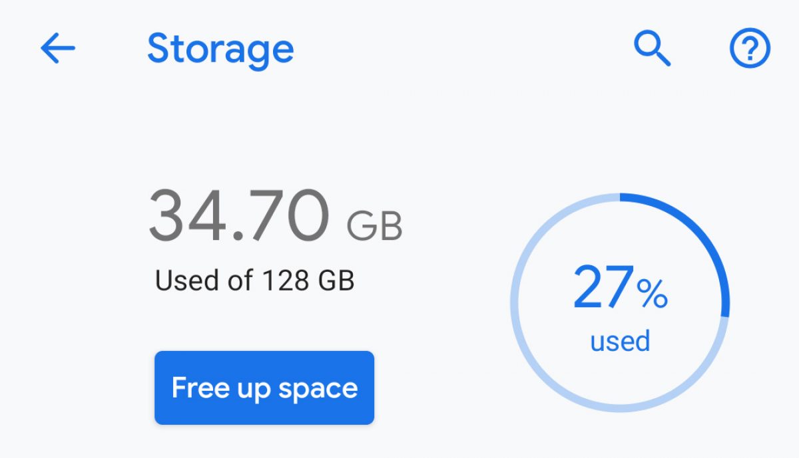Tap the percent sign next to 27
799x458 pixels.
652,293
